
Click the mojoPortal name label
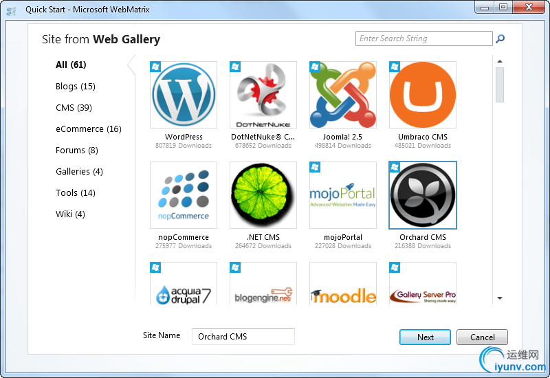tap(343, 237)
